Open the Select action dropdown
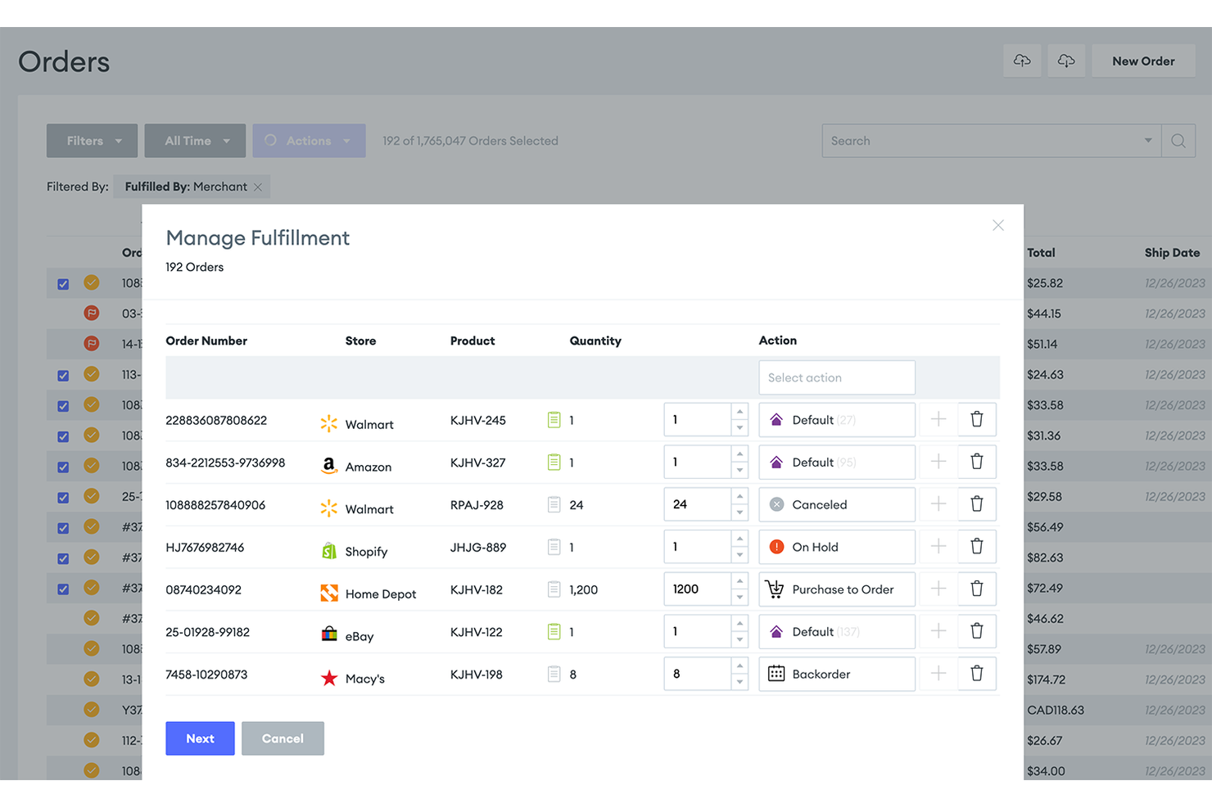Screen dimensions: 1212x808 click(x=836, y=377)
